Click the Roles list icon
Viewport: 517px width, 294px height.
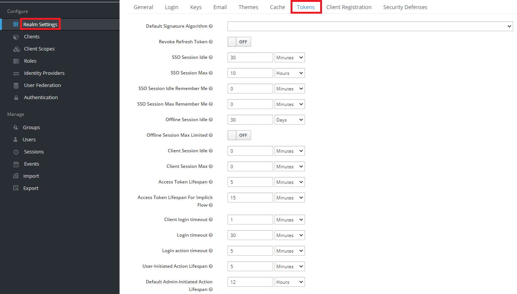[x=16, y=61]
